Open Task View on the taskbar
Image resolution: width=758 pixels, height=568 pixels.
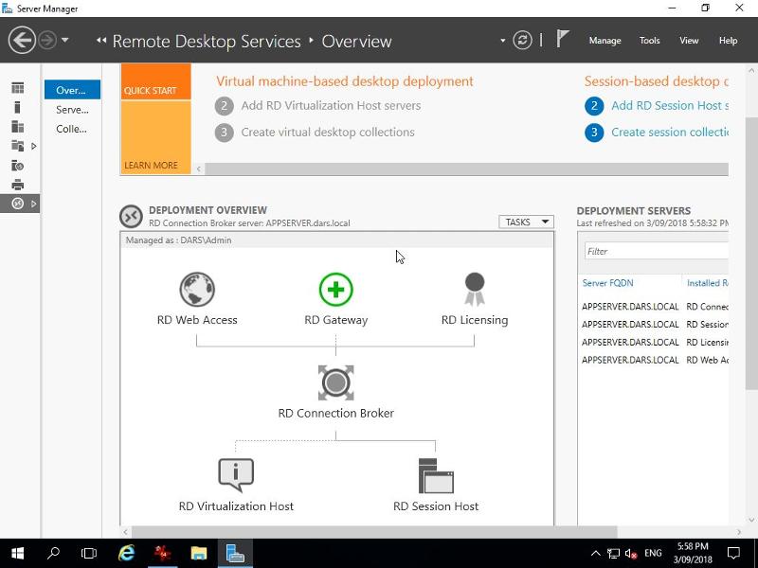89,553
